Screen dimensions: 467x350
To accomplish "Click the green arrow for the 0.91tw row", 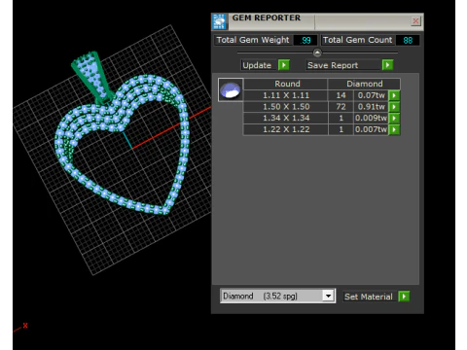I will pyautogui.click(x=394, y=107).
